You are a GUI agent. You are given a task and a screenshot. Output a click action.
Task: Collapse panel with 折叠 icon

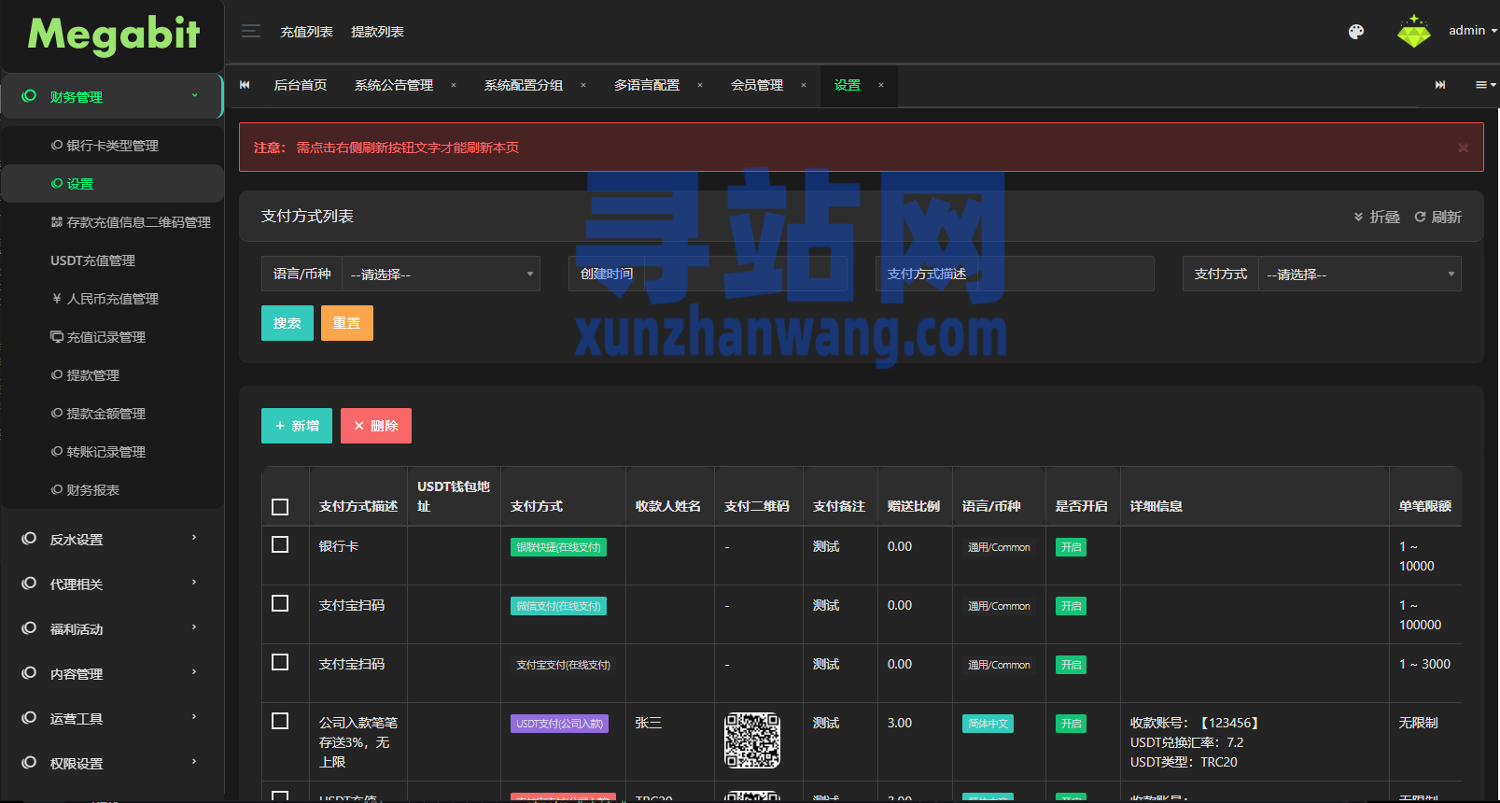coord(1377,217)
